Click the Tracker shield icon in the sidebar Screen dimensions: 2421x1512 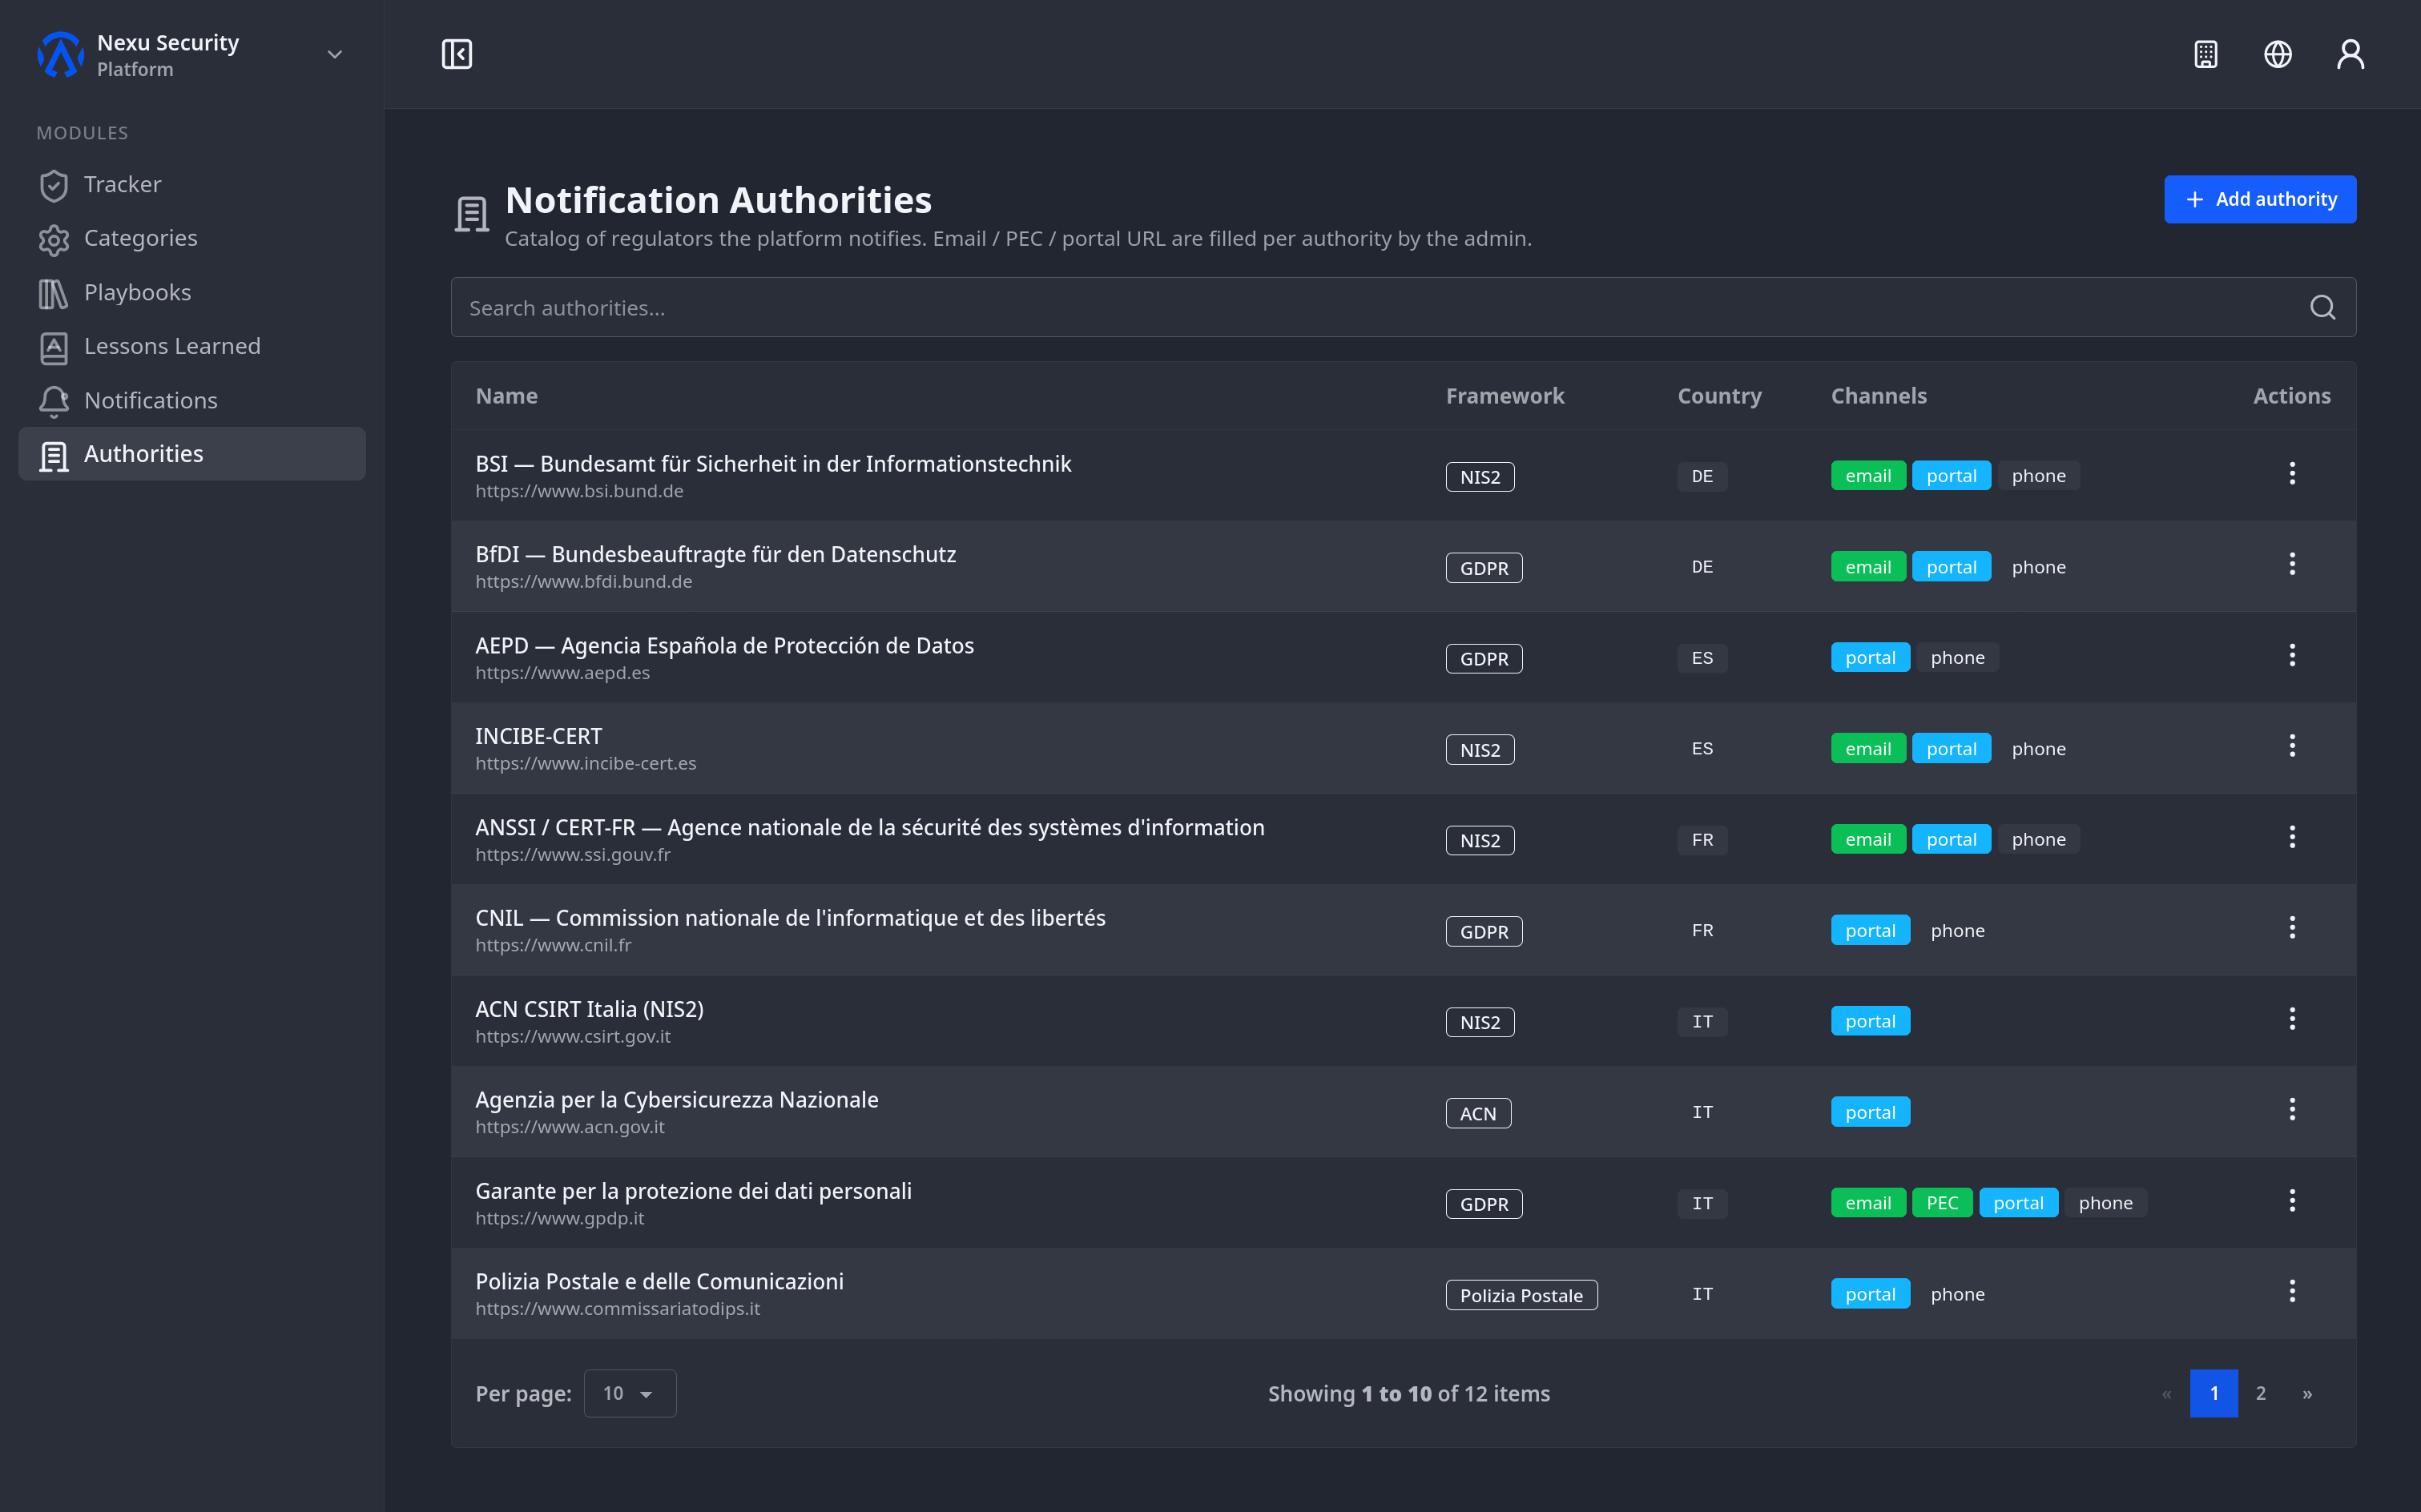pos(54,185)
